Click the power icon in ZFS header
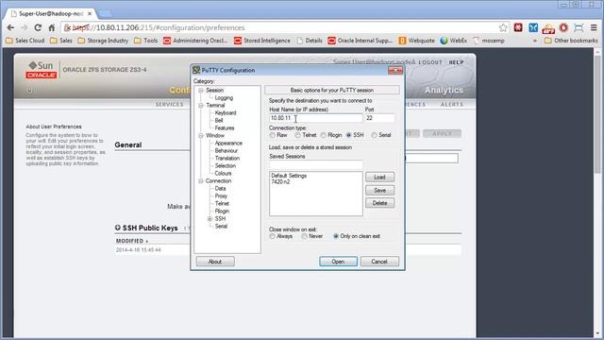This screenshot has width=604, height=340. [x=29, y=91]
